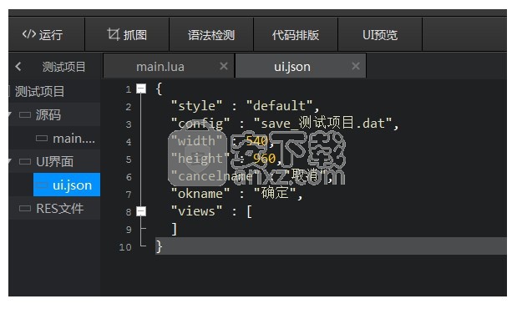Click the "确定" value on line 7
The width and height of the screenshot is (517, 309).
(275, 193)
